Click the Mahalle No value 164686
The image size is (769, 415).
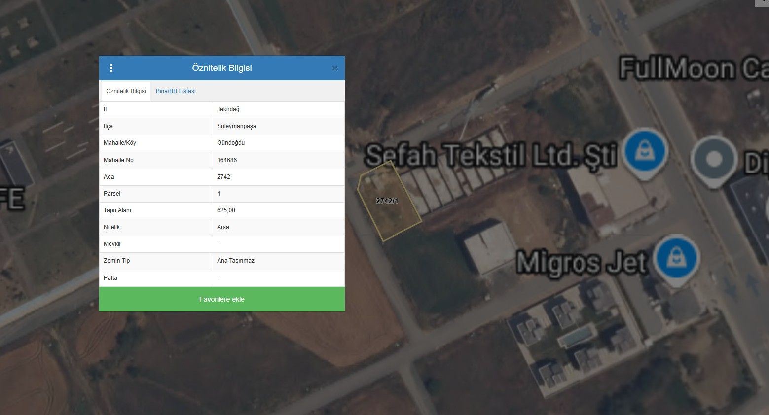click(x=227, y=160)
